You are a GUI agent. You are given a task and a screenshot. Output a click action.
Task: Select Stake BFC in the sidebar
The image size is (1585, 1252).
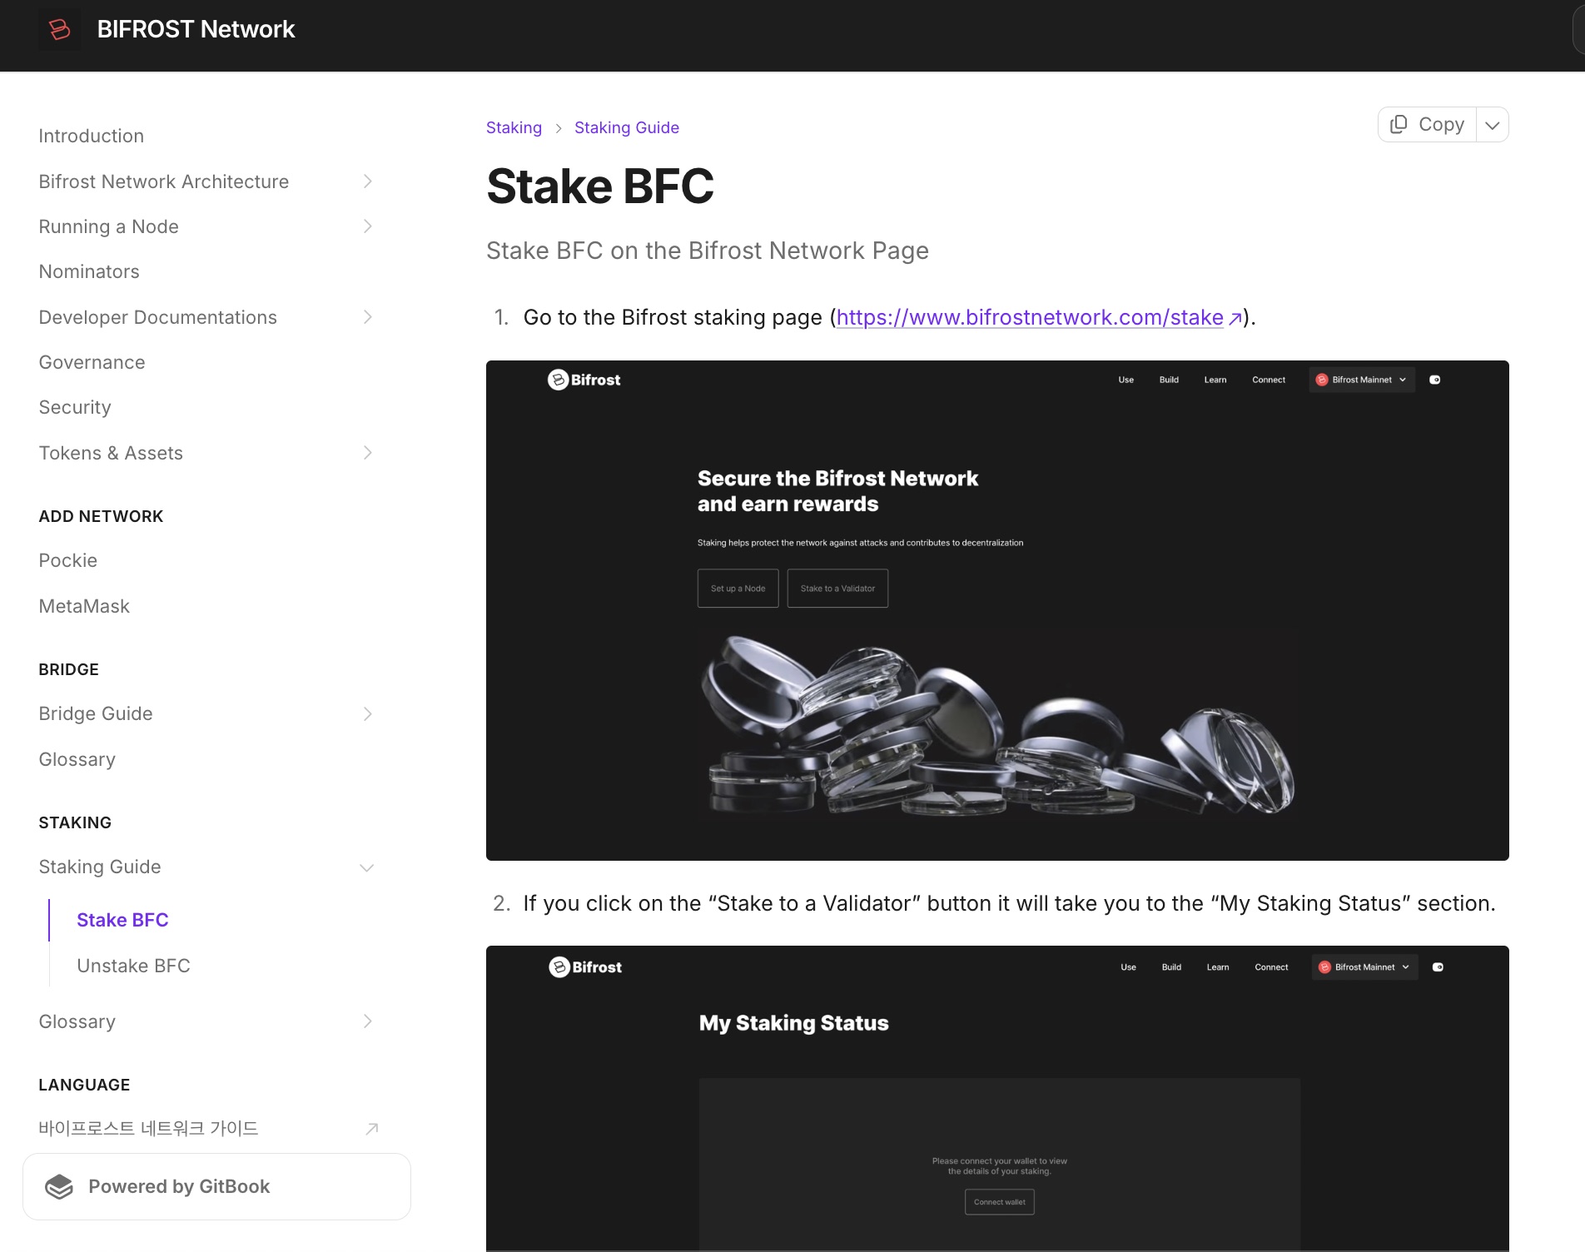[122, 920]
